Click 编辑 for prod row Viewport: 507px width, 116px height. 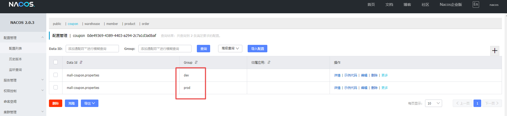pos(364,88)
